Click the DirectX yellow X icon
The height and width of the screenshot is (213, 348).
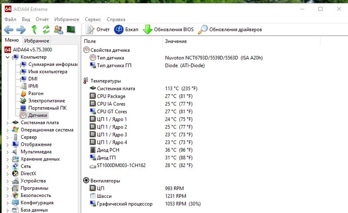(x=15, y=174)
